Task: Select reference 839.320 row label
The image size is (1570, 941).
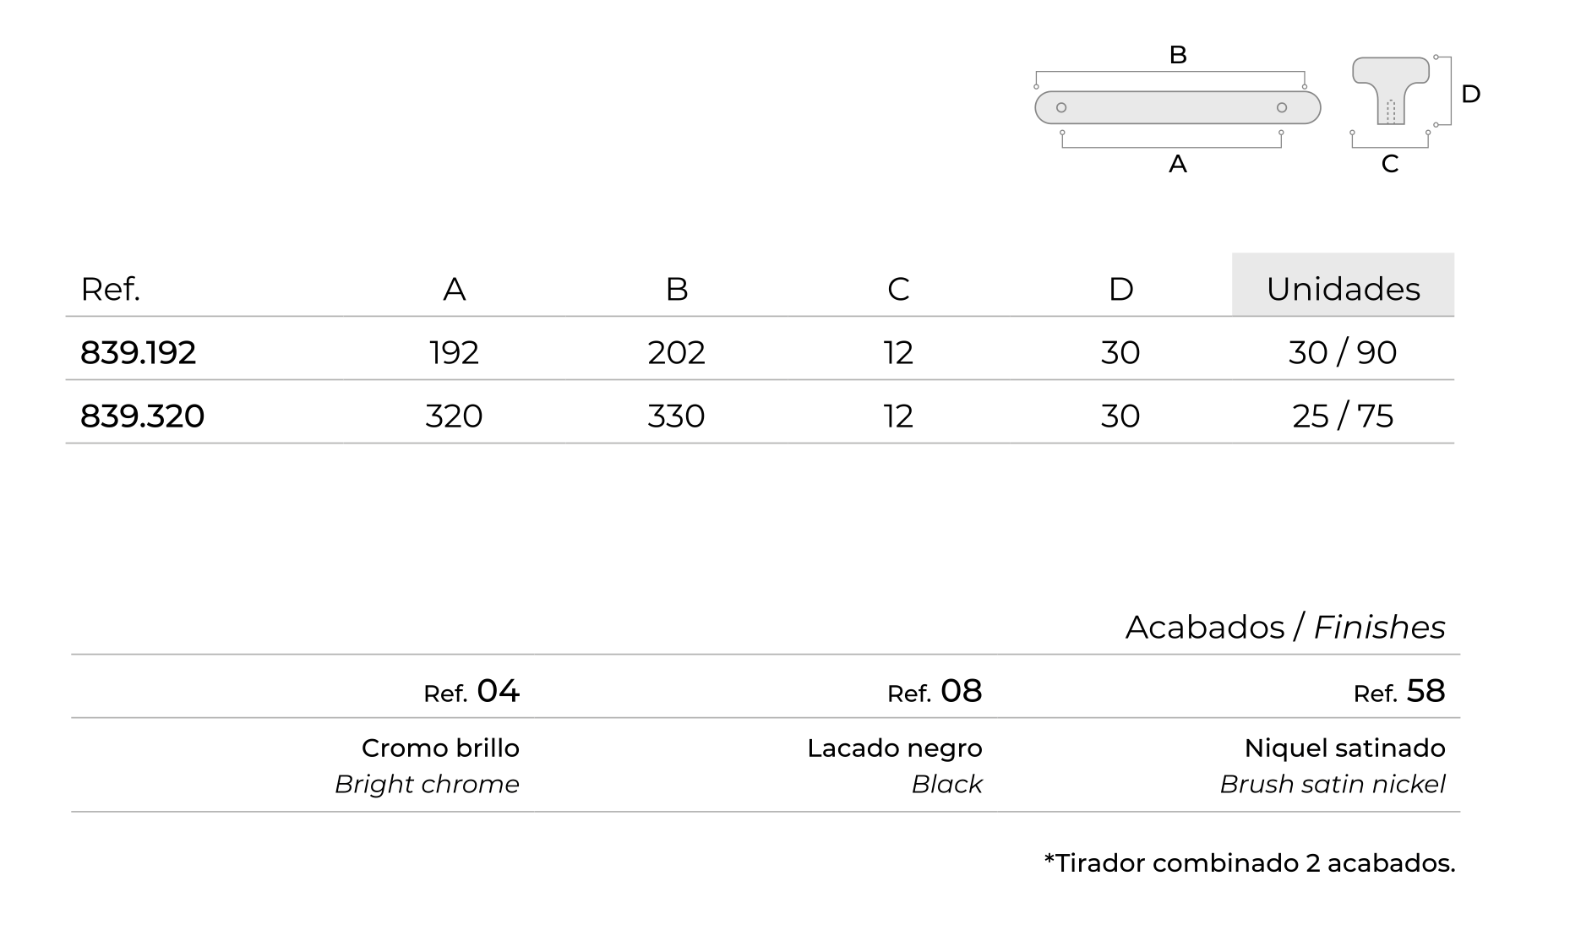Action: (142, 416)
